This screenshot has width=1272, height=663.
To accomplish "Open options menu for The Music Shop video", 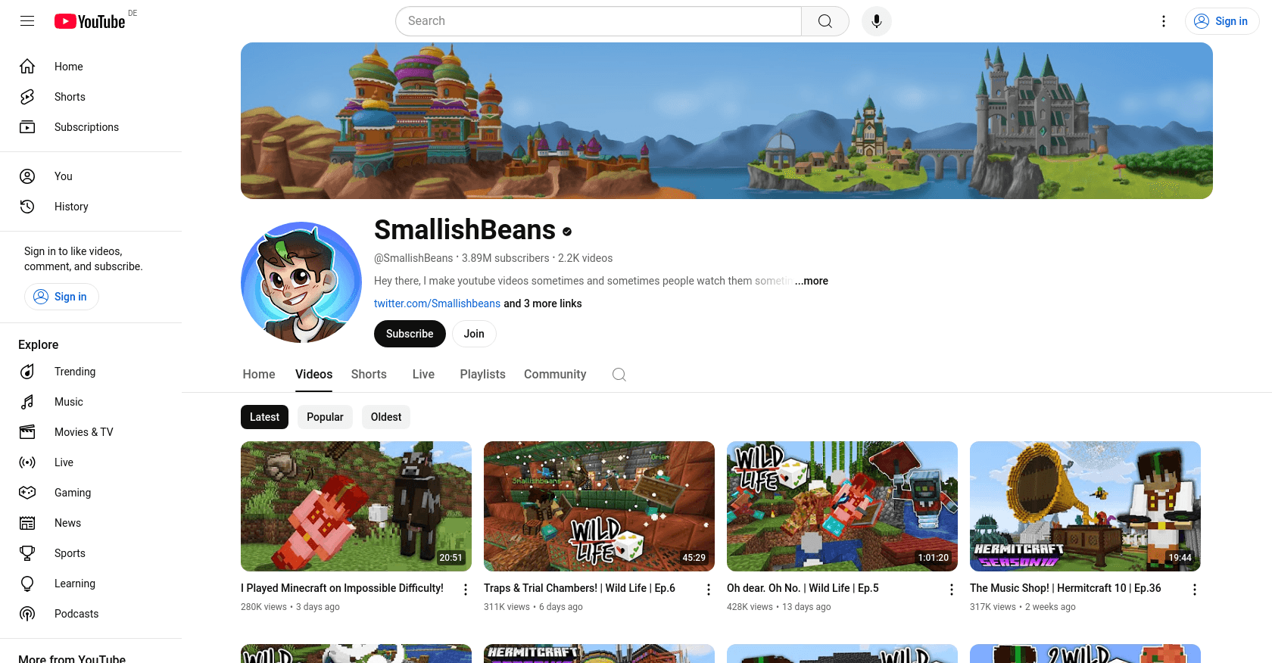I will pyautogui.click(x=1194, y=590).
